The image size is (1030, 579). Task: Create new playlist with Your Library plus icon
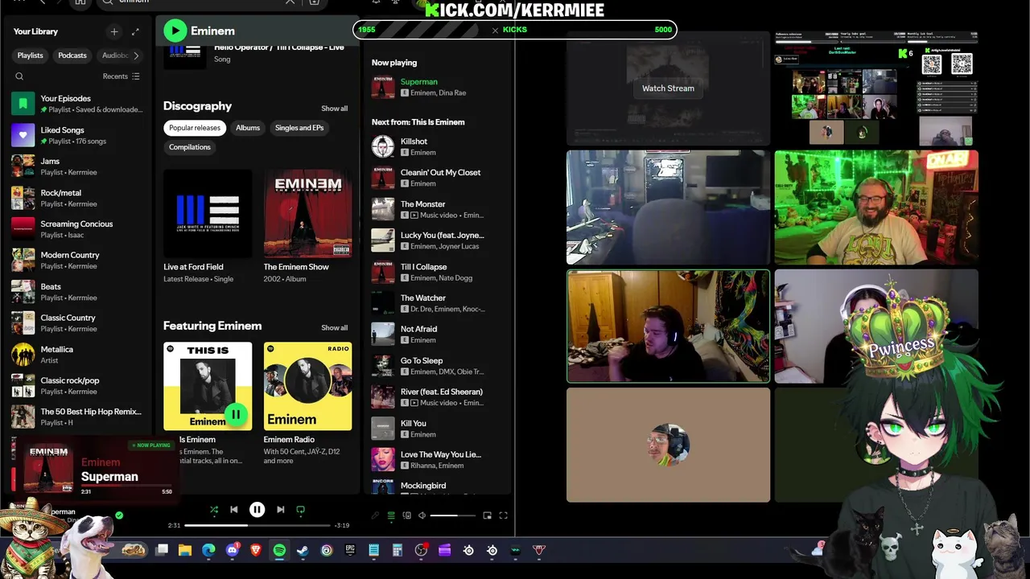coord(114,31)
